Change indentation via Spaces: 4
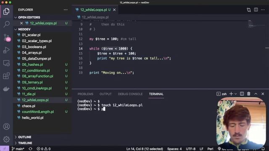Image resolution: width=269 pixels, height=151 pixels. point(174,149)
